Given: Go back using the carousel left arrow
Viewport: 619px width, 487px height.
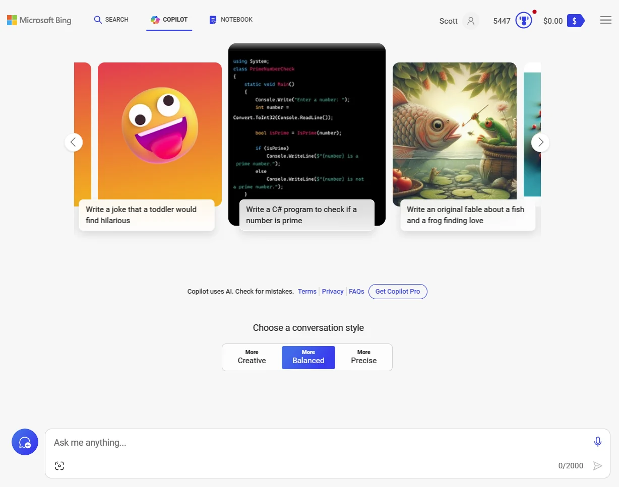Looking at the screenshot, I should 74,143.
